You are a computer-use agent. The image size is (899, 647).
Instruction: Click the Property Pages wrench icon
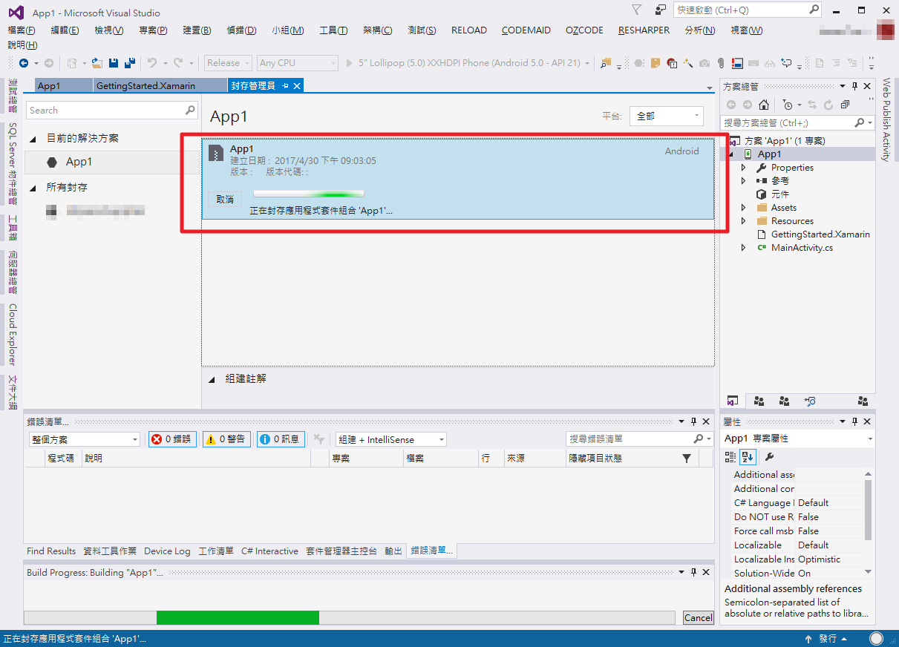[x=770, y=456]
